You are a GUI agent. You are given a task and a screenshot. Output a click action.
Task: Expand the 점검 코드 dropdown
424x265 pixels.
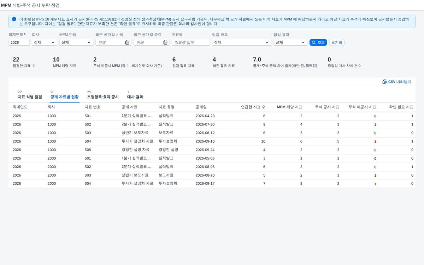[x=267, y=42]
